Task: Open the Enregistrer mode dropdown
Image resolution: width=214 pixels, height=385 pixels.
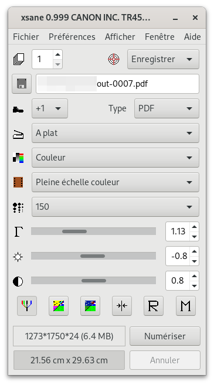Action: click(x=163, y=59)
